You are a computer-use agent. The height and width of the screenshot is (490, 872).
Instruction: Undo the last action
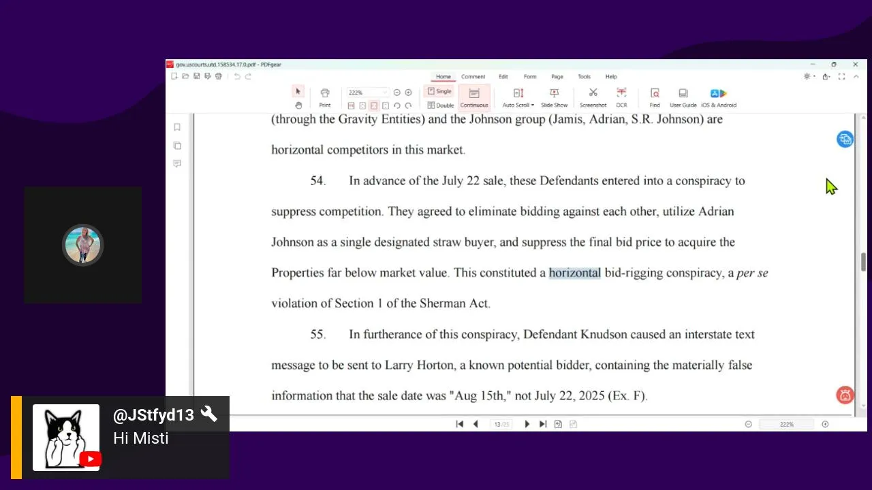(237, 76)
